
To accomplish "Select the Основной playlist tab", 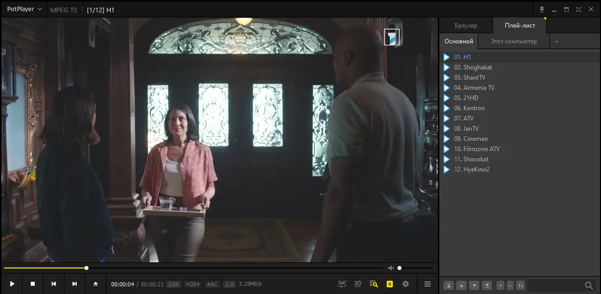I will (459, 41).
